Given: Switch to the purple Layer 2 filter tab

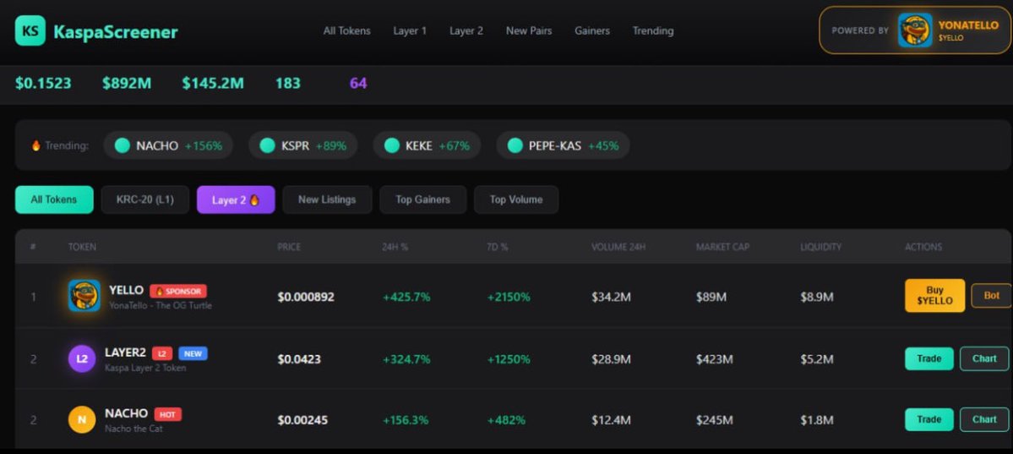Looking at the screenshot, I should point(236,200).
